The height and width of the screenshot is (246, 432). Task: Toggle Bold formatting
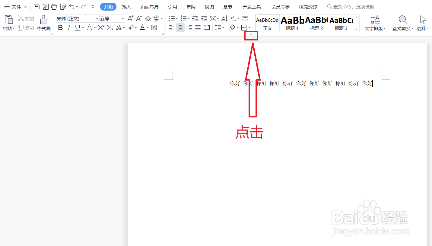click(x=60, y=28)
